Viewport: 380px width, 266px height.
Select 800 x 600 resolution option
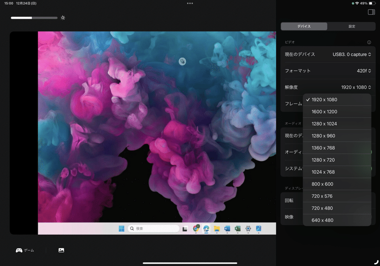(337, 184)
